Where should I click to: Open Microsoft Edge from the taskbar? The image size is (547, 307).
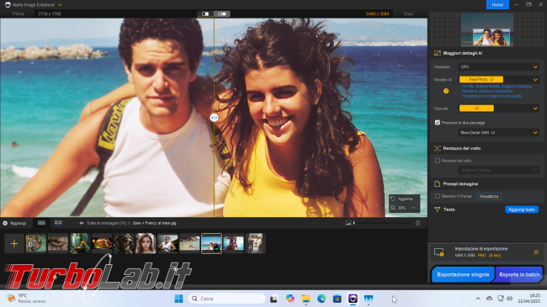(321, 299)
